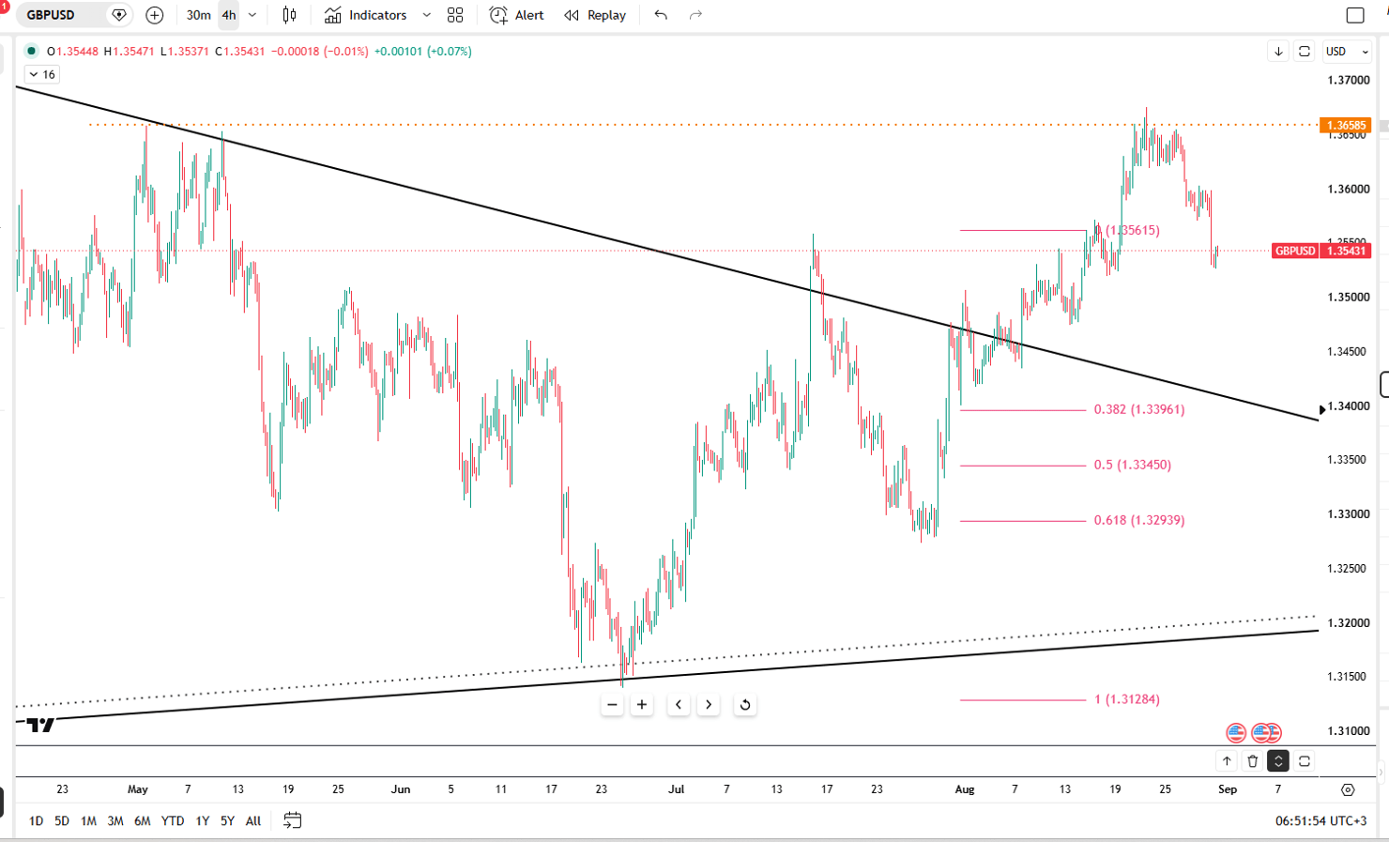Image resolution: width=1389 pixels, height=842 pixels.
Task: Select the 0.382 (1.33961) Fibonacci label
Action: [1139, 409]
